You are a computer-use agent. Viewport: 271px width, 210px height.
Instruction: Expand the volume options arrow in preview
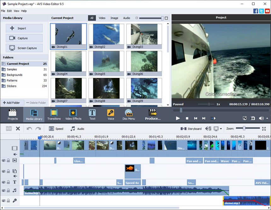point(267,118)
